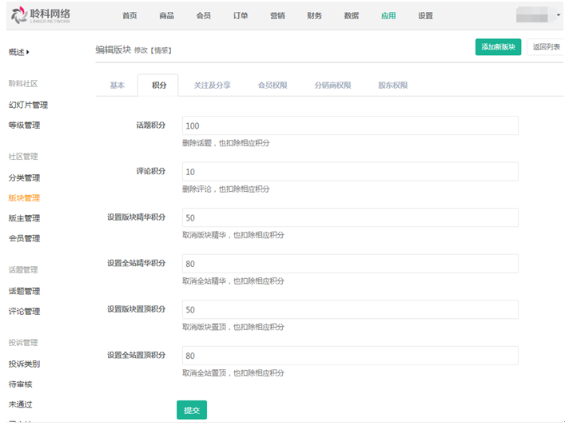Image resolution: width=565 pixels, height=426 pixels.
Task: Go to 商品 in the top navigation
Action: (166, 16)
